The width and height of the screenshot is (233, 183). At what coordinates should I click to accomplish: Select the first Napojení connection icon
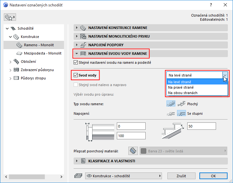[x=171, y=113]
